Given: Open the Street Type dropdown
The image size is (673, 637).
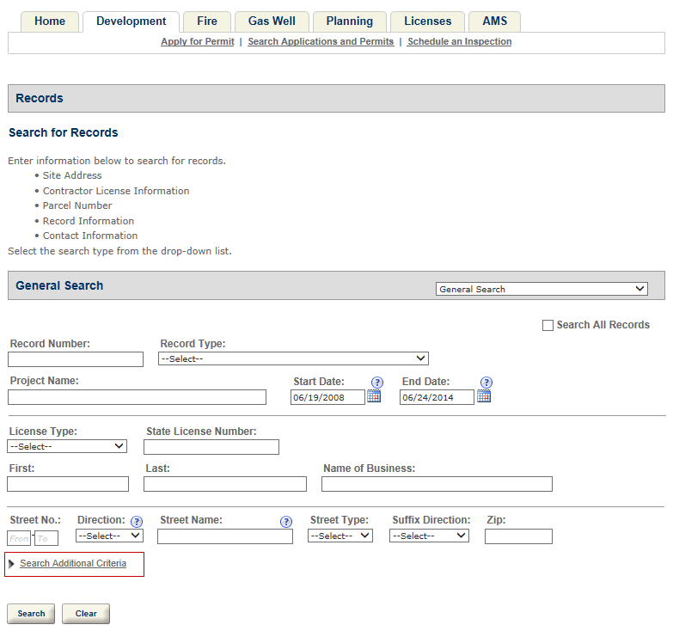Looking at the screenshot, I should (x=340, y=536).
